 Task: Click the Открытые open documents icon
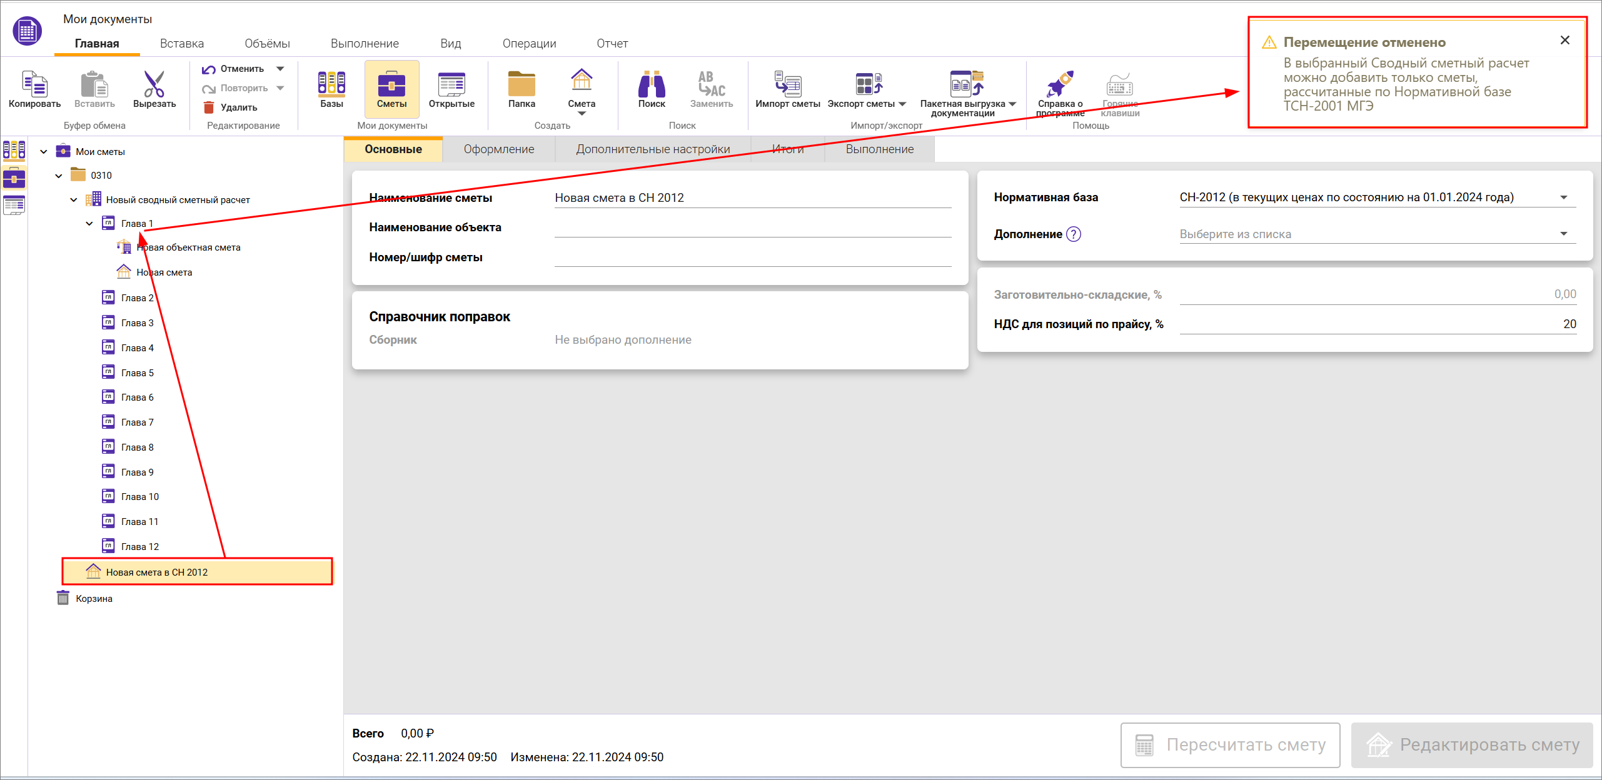tap(451, 84)
